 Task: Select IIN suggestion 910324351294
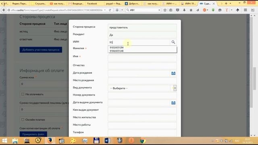point(117,48)
